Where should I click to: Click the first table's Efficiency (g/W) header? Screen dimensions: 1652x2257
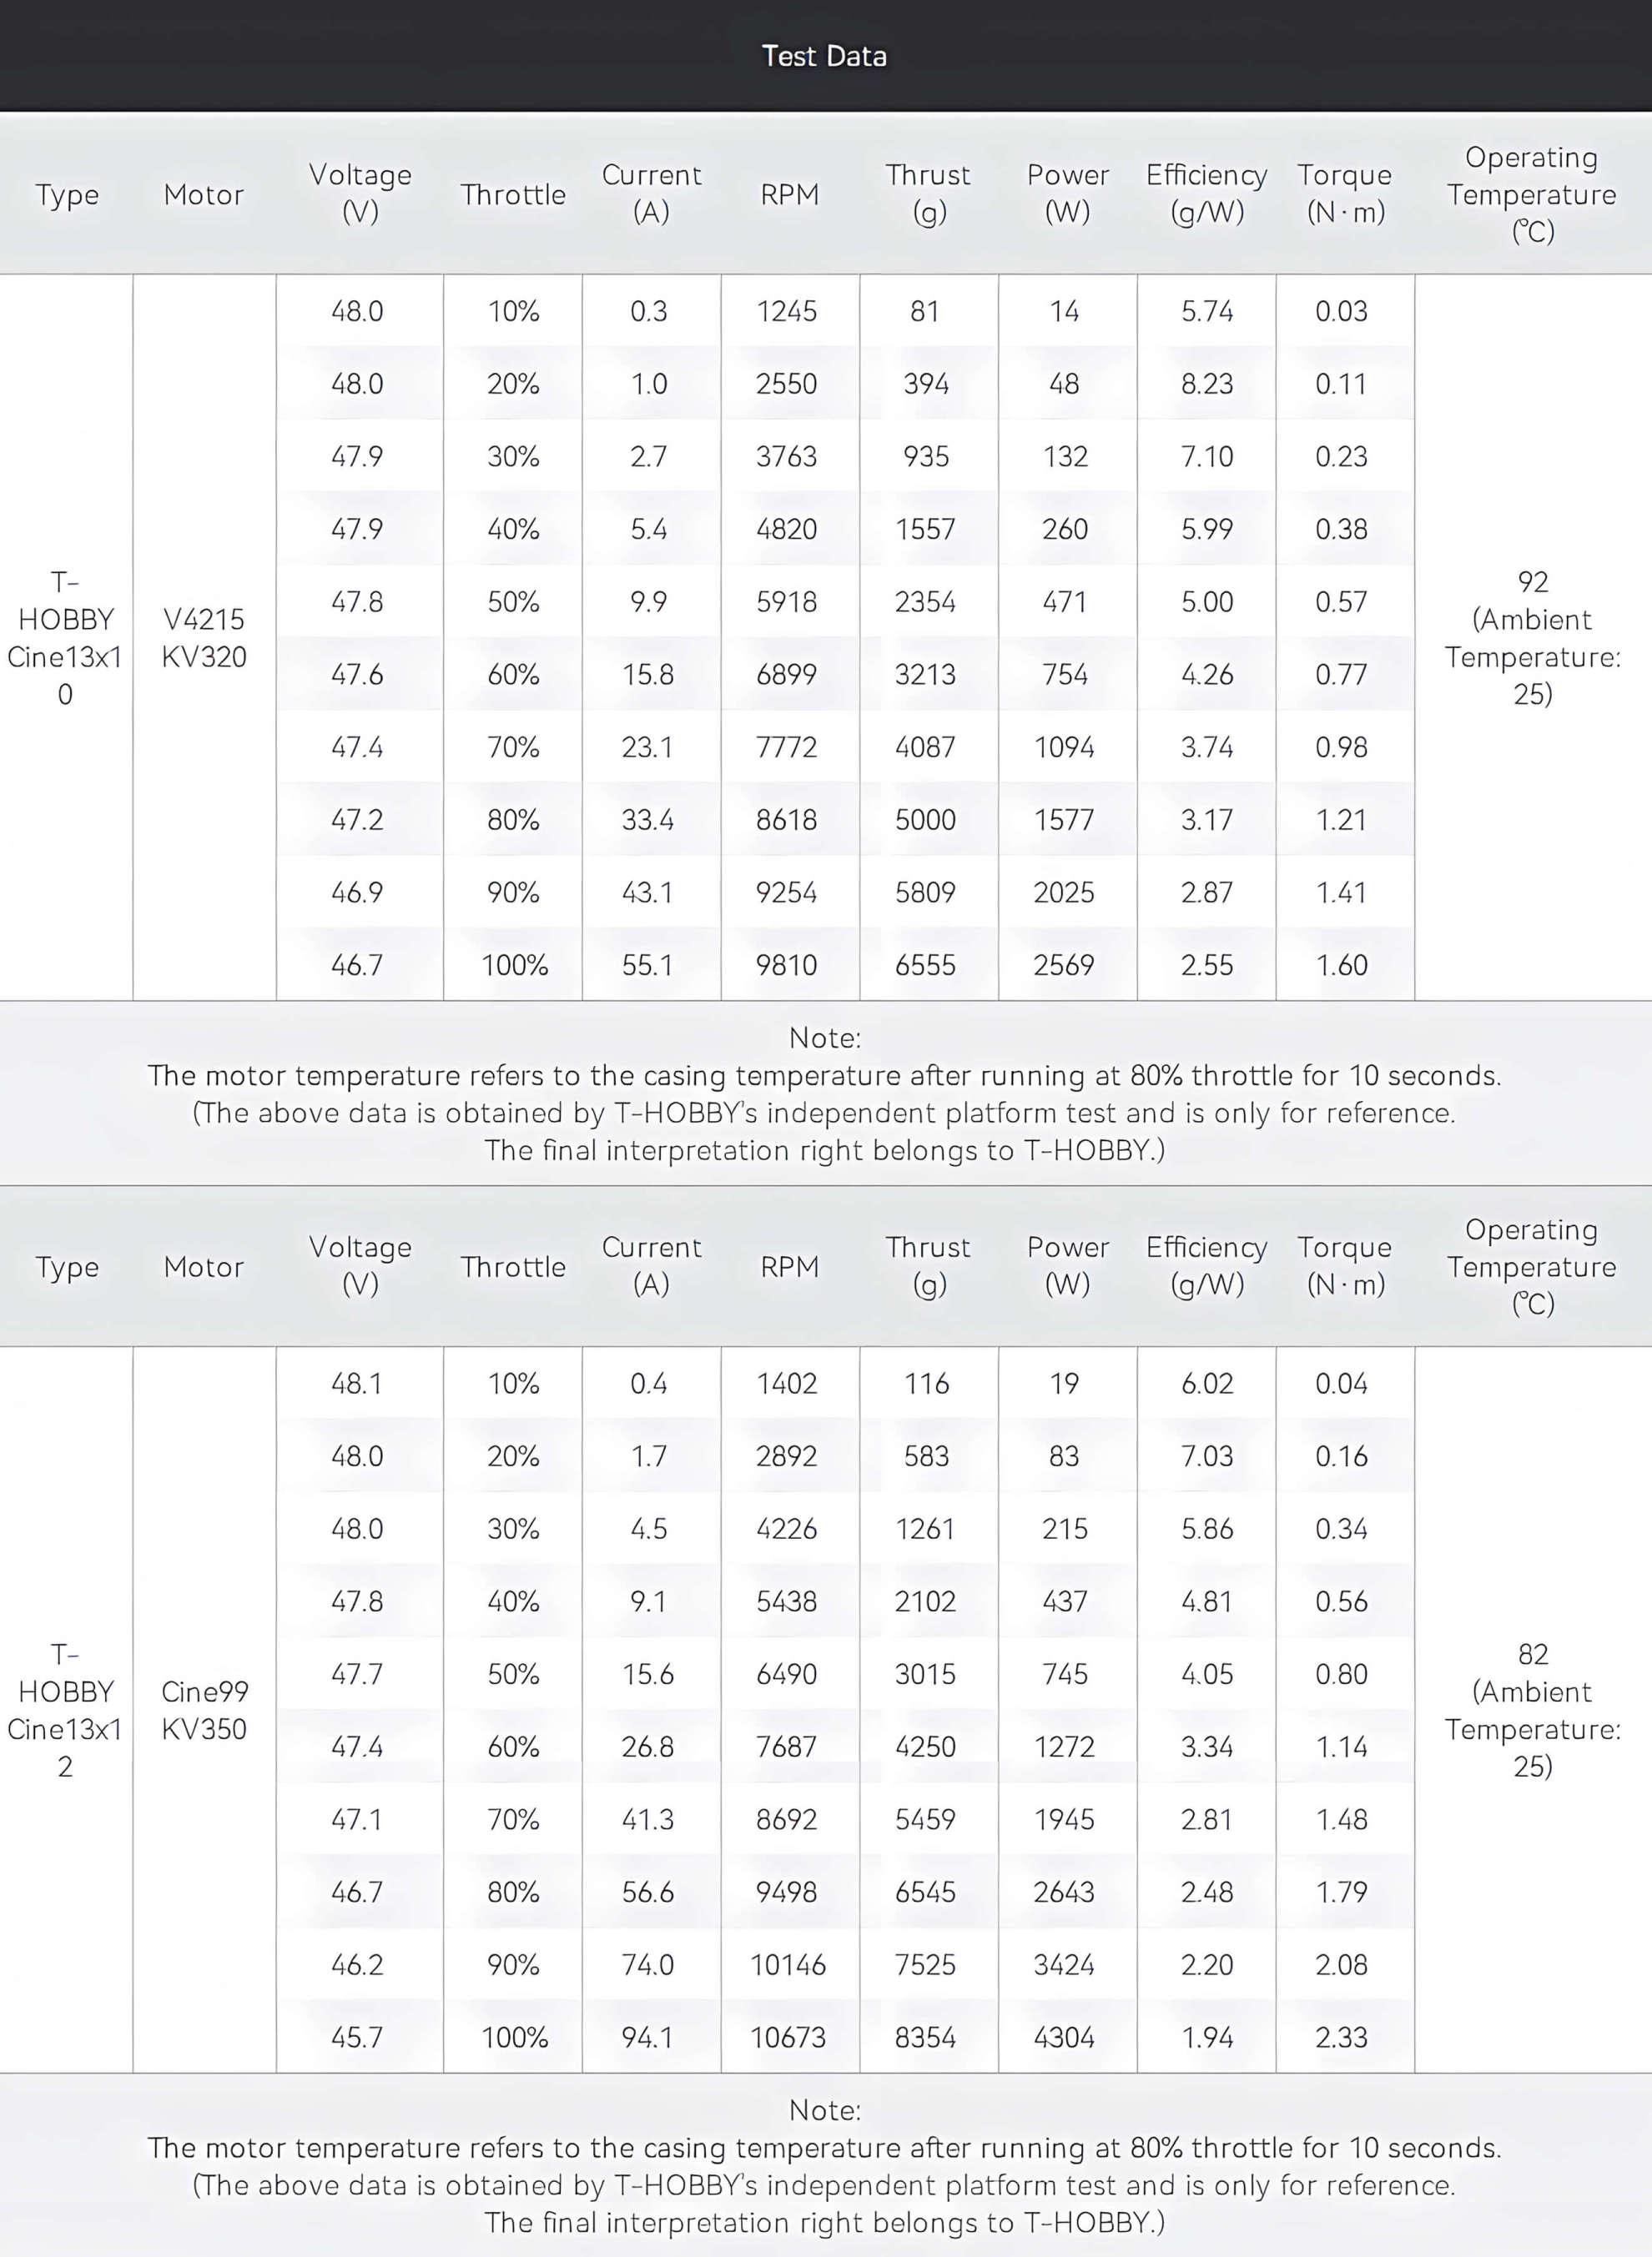point(1207,194)
